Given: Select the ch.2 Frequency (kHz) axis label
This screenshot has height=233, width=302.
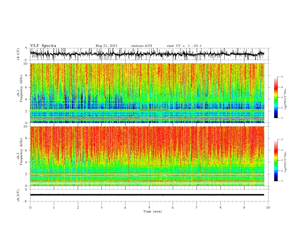Looking at the screenshot, I should point(20,152).
